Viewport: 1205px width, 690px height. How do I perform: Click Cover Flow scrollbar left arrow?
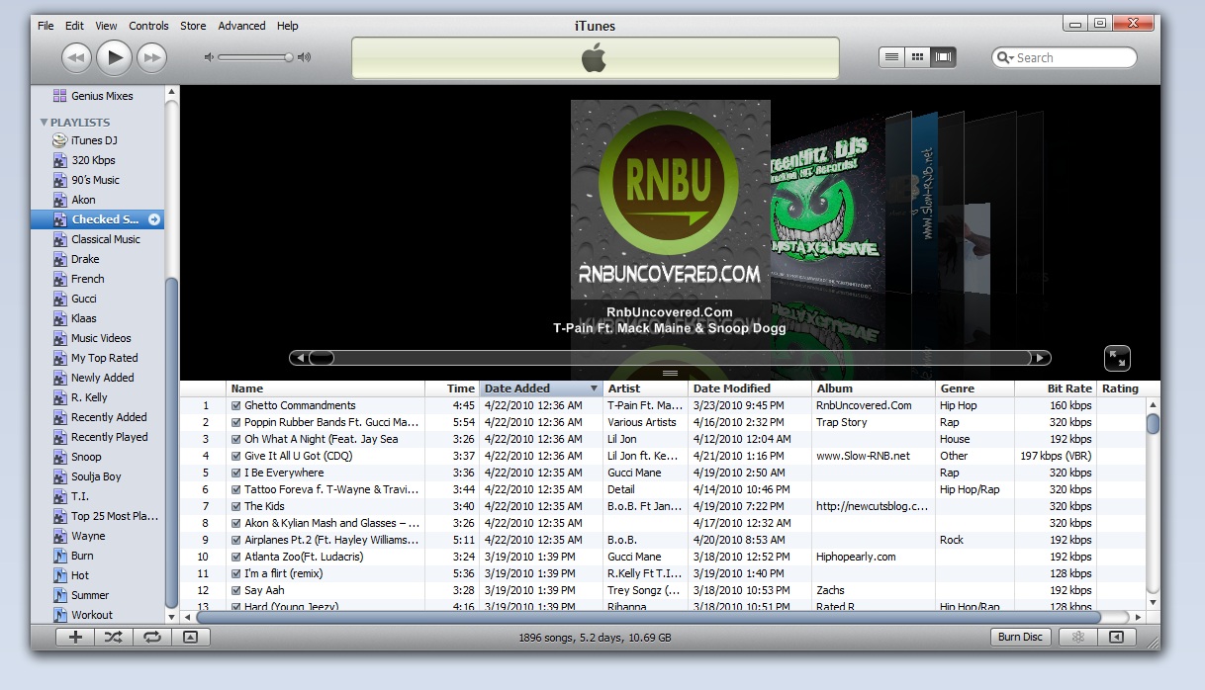pyautogui.click(x=299, y=358)
